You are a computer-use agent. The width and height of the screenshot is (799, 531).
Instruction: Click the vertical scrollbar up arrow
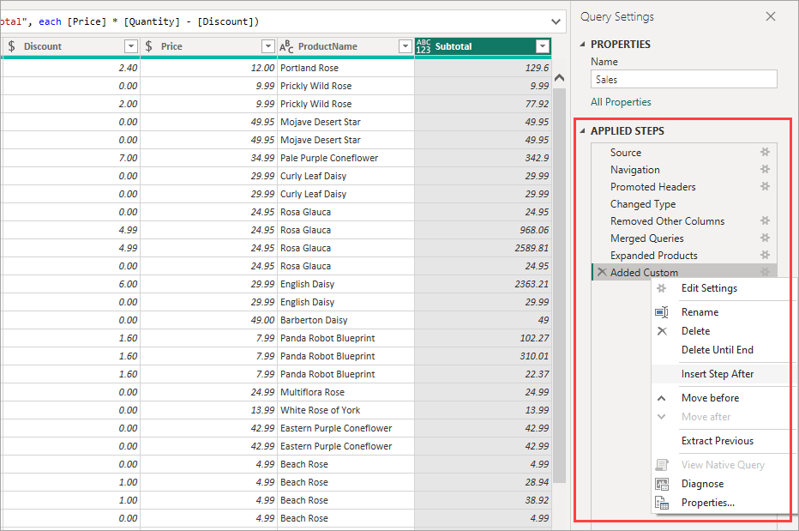(560, 78)
